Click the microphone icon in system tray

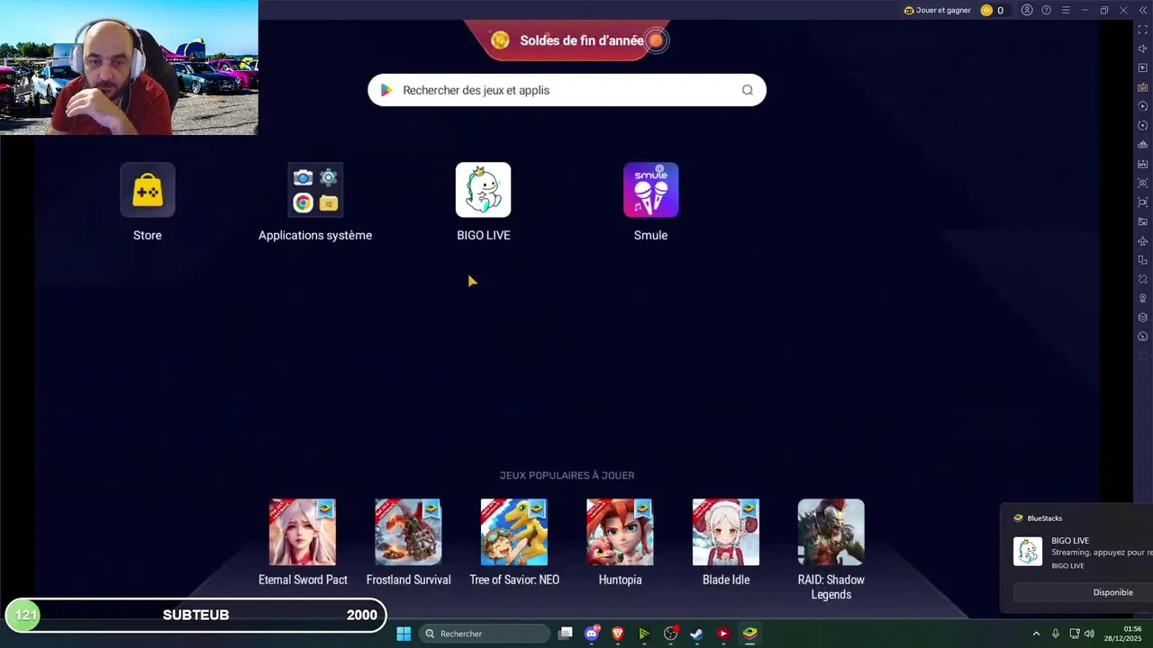tap(1055, 634)
